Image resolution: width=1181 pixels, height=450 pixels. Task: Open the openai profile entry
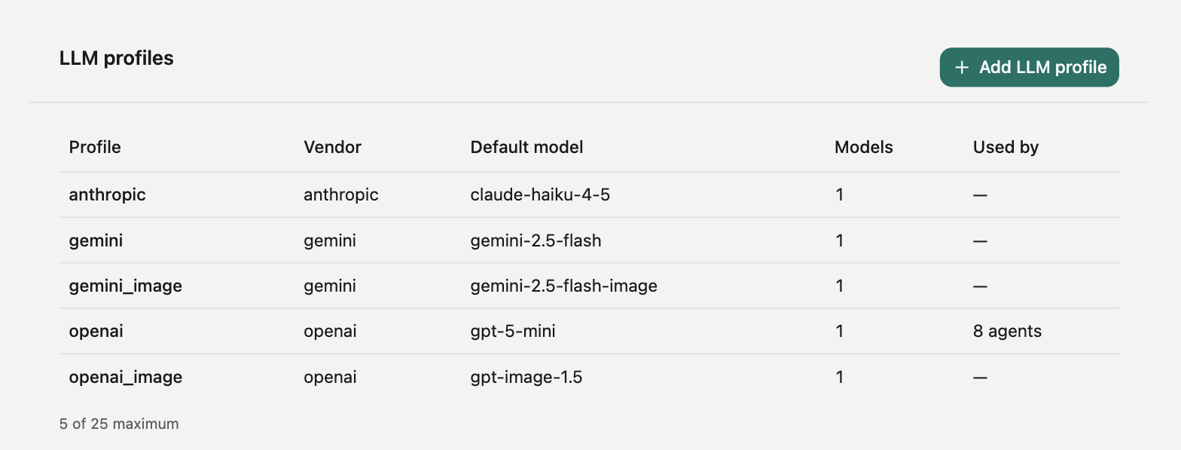pyautogui.click(x=589, y=331)
